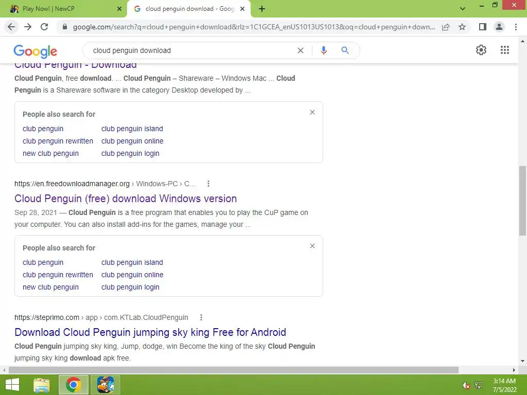This screenshot has height=395, width=527.
Task: Open the penguin game taskbar app
Action: point(106,385)
